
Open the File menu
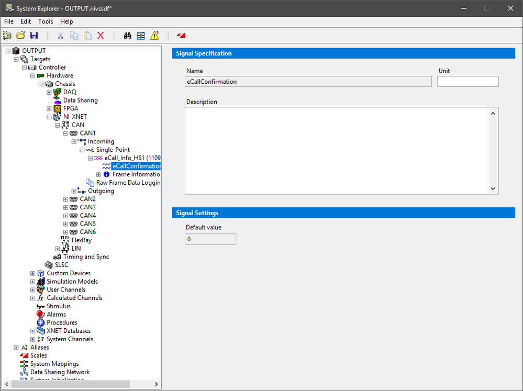tap(9, 21)
